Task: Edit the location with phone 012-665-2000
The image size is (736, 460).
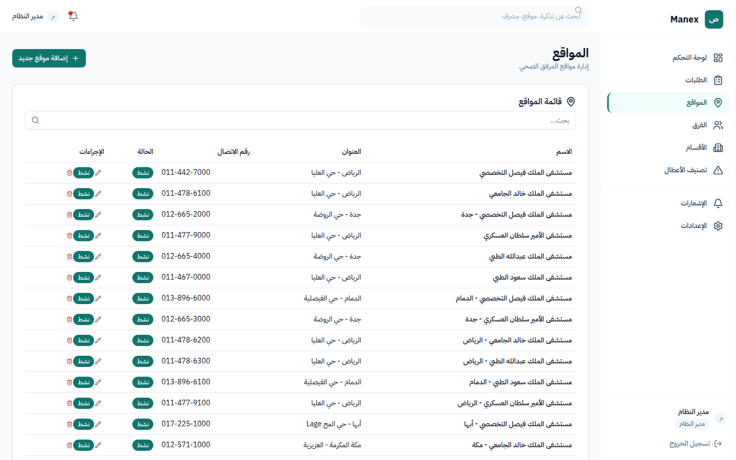Action: pyautogui.click(x=98, y=215)
